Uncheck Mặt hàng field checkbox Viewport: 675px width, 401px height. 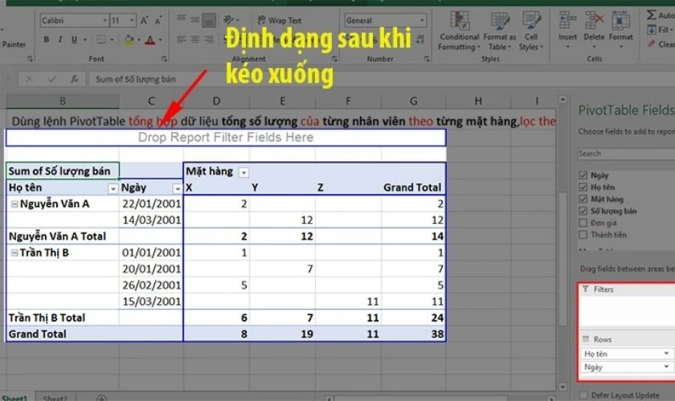(583, 199)
